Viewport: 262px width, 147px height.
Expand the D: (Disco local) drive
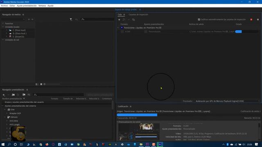(7, 33)
